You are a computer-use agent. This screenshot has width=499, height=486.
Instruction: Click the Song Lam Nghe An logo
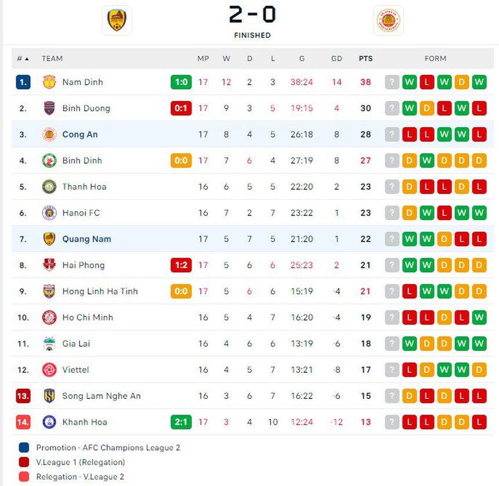[x=49, y=396]
